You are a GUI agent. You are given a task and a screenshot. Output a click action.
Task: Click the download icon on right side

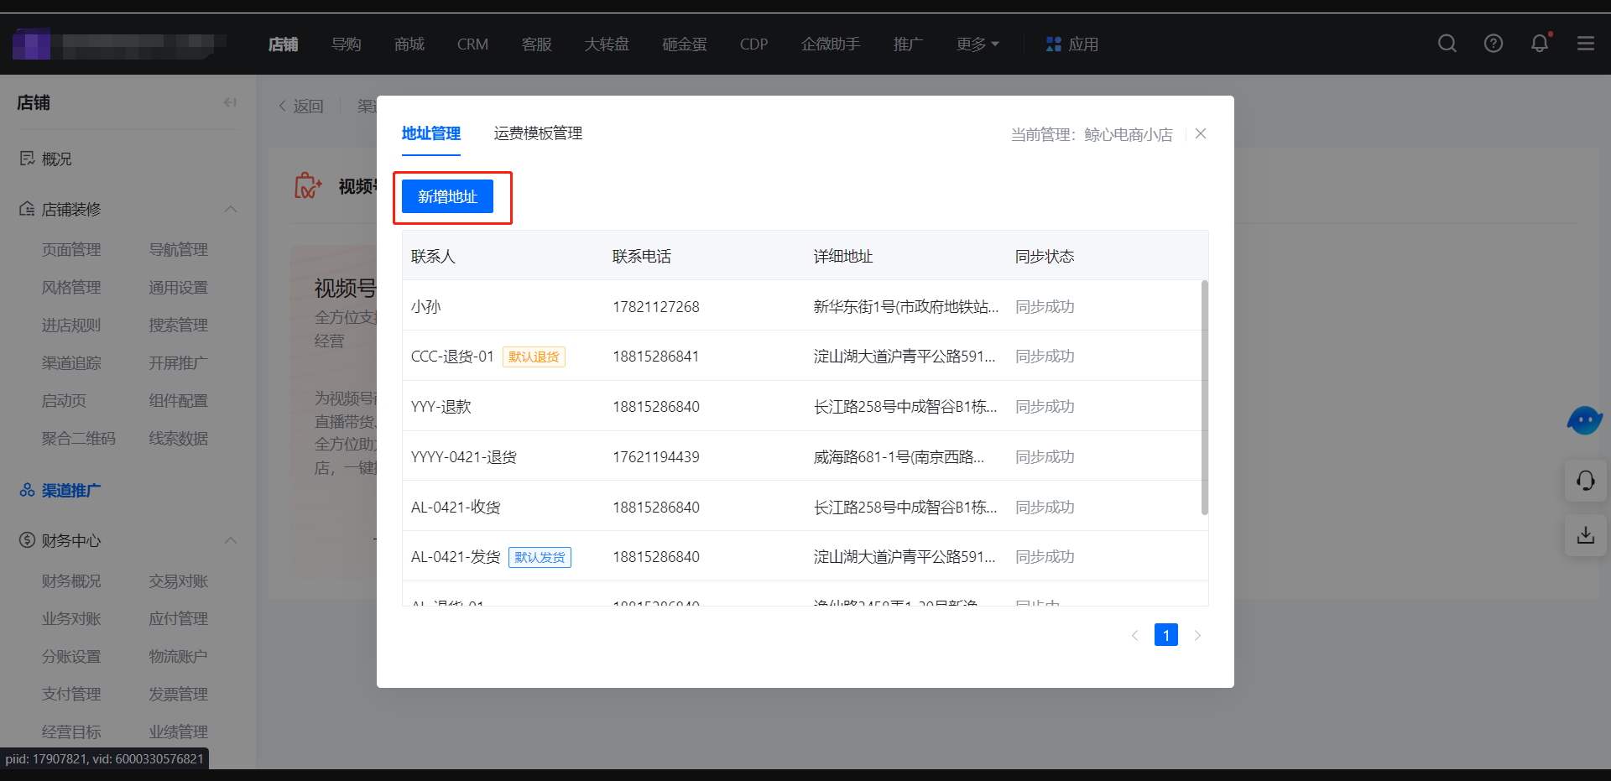[x=1586, y=535]
